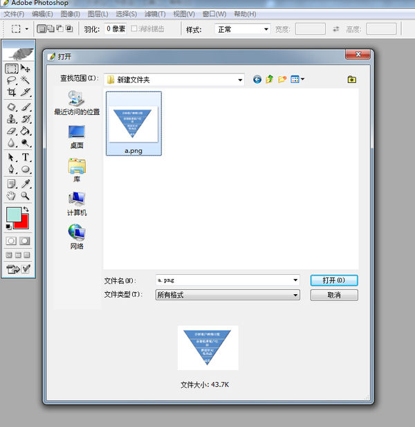Enable the 消除锯齿 anti-alias checkbox
The height and width of the screenshot is (427, 415).
133,28
